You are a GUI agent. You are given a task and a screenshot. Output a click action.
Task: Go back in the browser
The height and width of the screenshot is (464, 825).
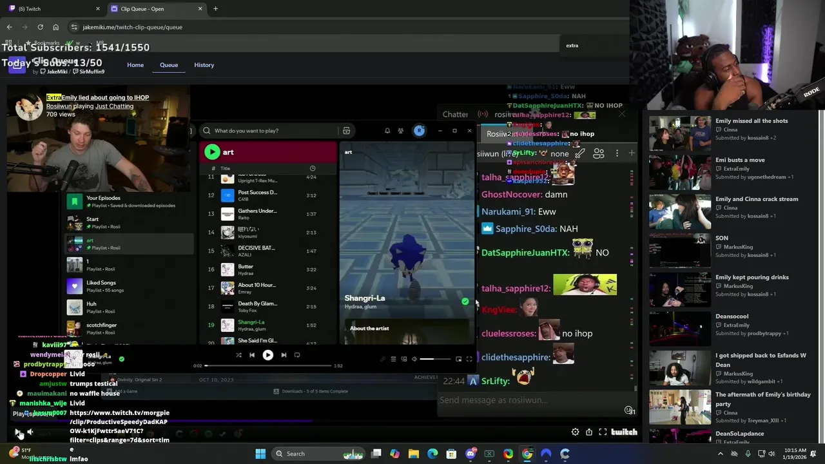pyautogui.click(x=9, y=27)
